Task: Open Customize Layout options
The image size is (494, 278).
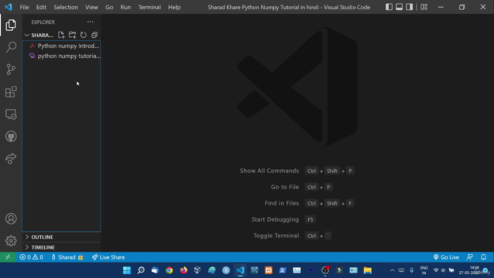Action: tap(424, 7)
